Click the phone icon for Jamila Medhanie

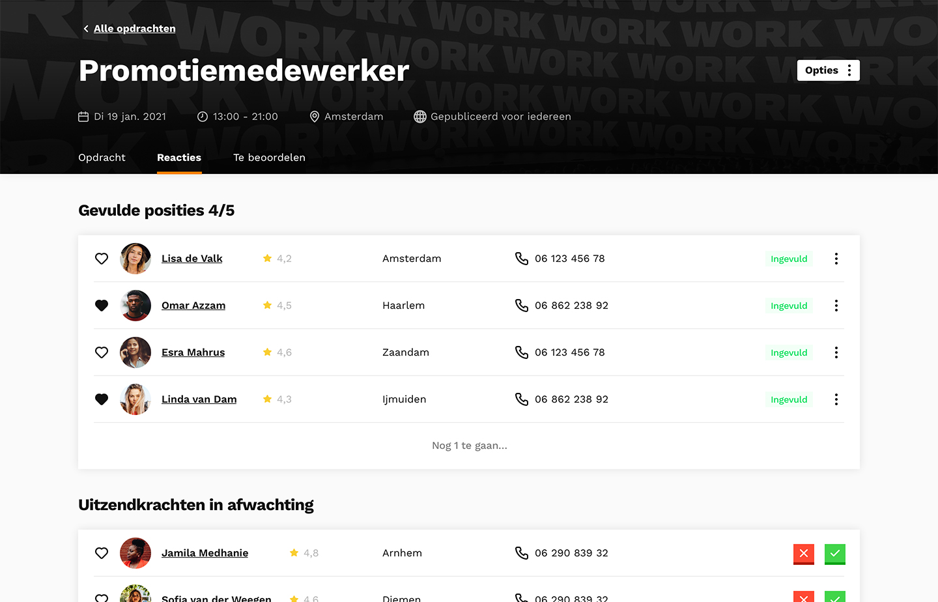(522, 553)
